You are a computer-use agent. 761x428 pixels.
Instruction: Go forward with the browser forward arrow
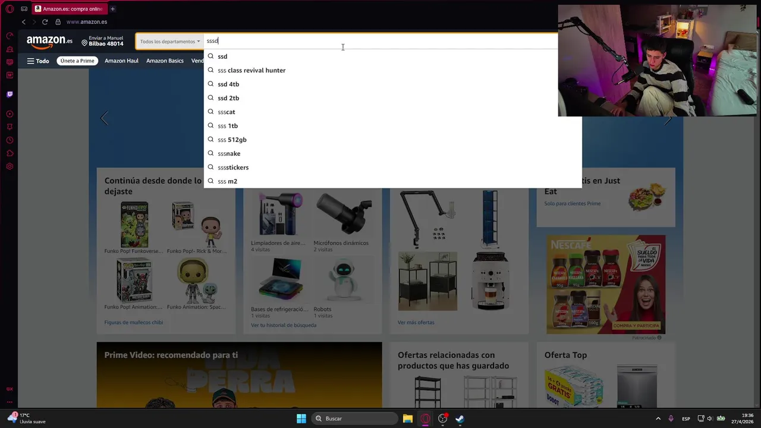click(34, 22)
